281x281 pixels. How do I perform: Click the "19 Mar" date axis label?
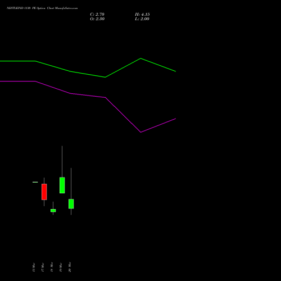pos(61,267)
